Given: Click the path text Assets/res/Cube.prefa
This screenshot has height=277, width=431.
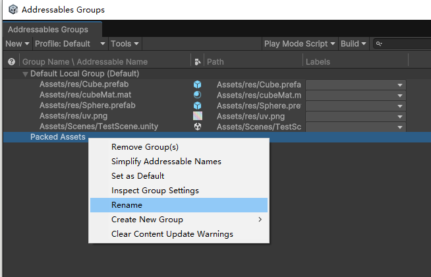Looking at the screenshot, I should pyautogui.click(x=258, y=84).
